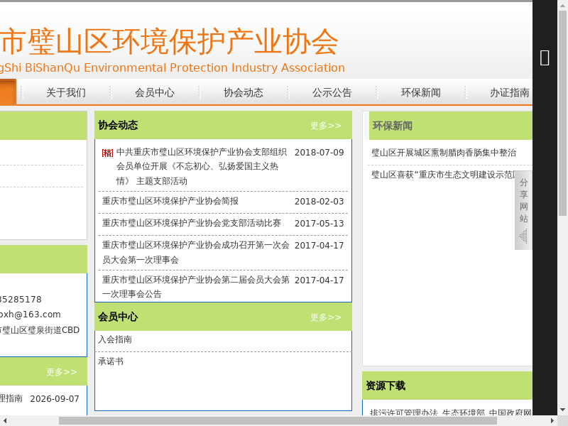Click the address text 璧山区璧泉街道CBD
Screen dimensions: 568x426
[40, 330]
